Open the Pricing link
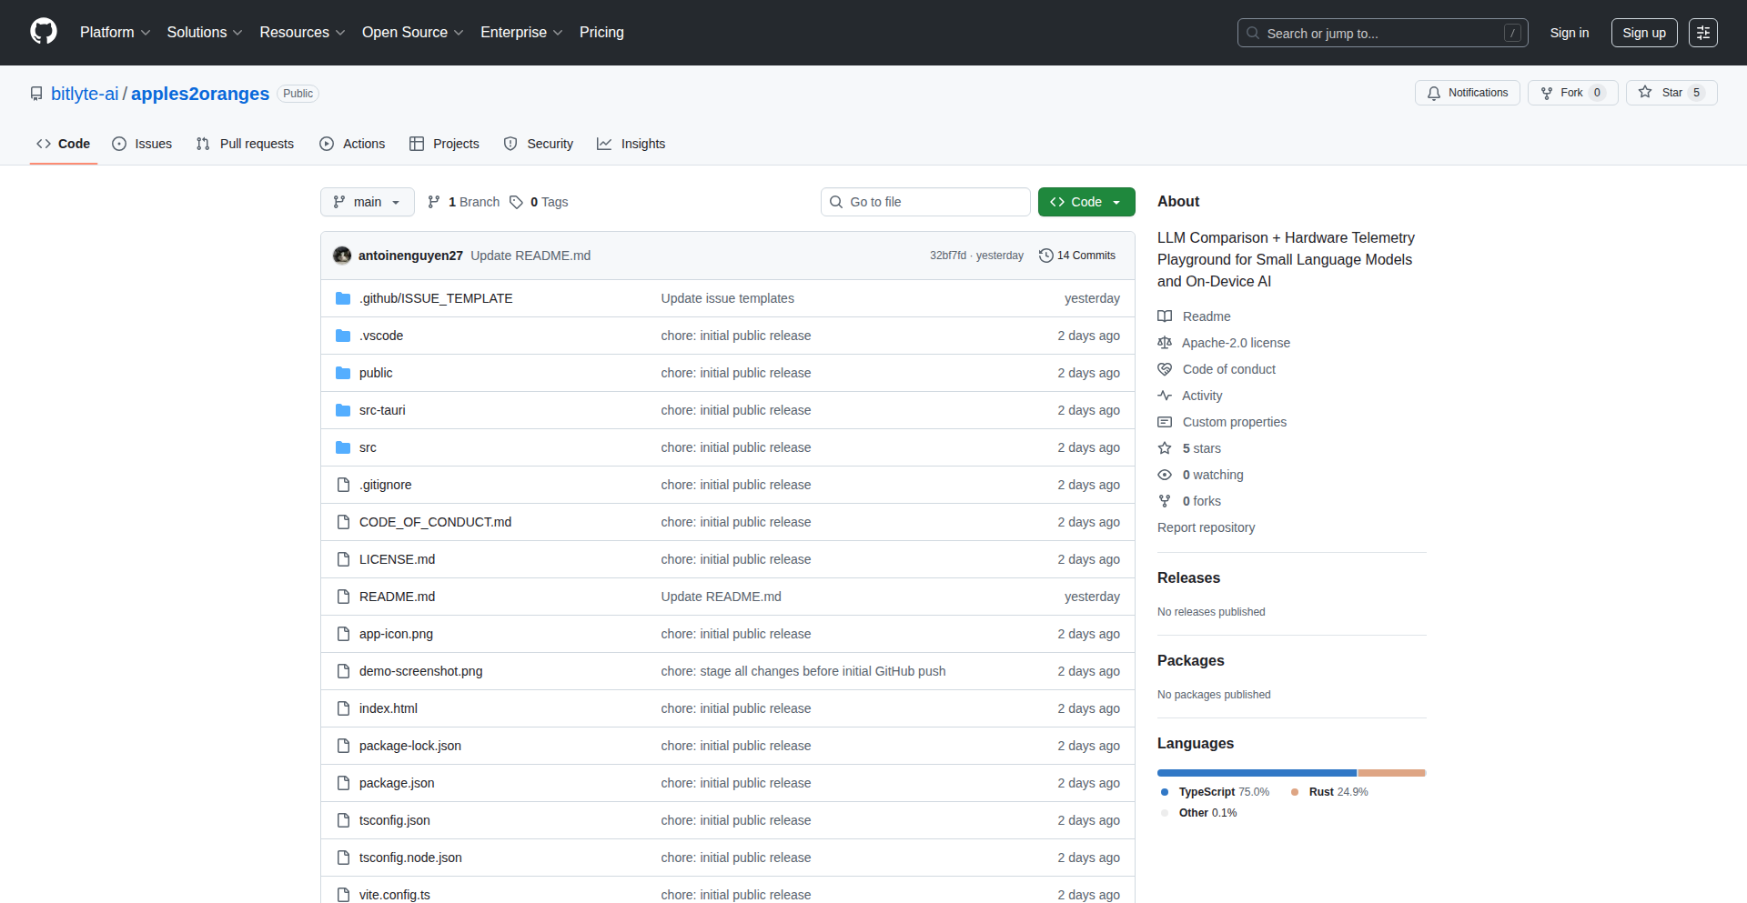1747x903 pixels. [x=601, y=32]
